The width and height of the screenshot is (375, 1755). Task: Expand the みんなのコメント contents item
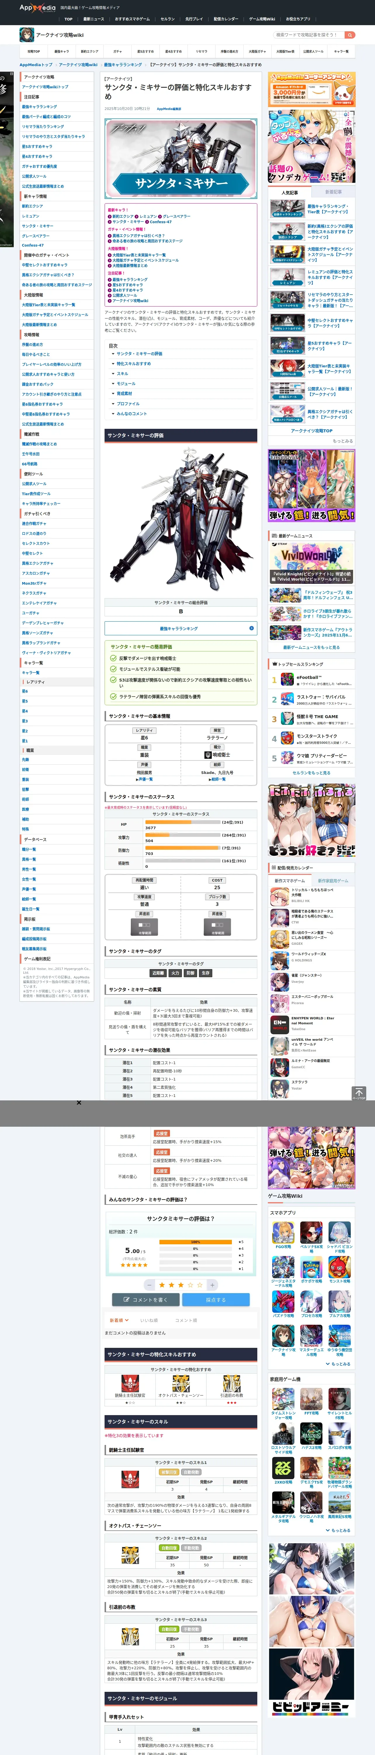pos(131,414)
